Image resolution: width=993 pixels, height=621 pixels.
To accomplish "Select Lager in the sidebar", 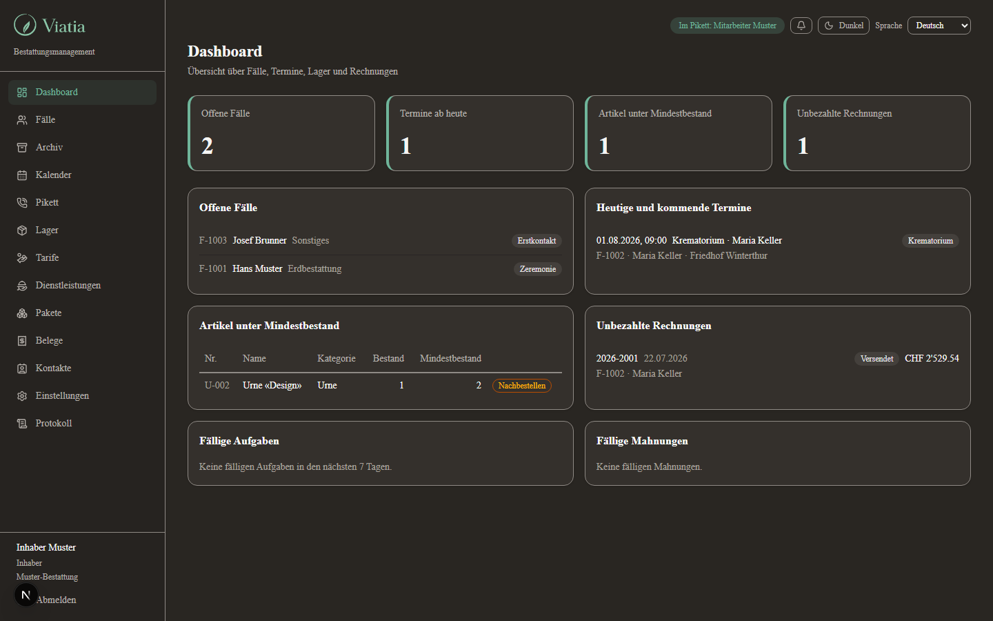I will point(83,230).
